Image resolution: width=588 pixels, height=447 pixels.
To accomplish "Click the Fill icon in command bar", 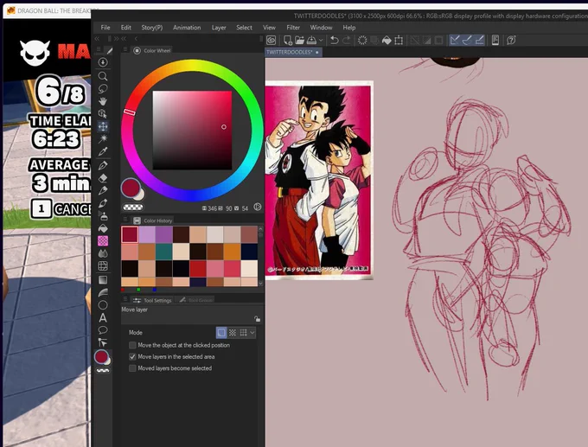I will [x=387, y=40].
